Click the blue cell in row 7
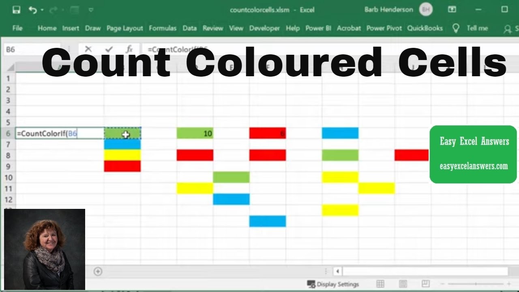519x292 pixels. click(x=122, y=144)
